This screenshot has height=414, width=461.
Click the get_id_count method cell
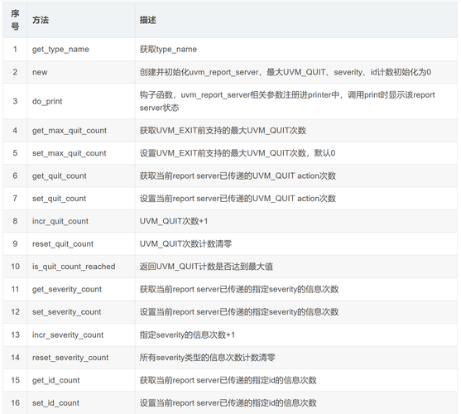[55, 380]
